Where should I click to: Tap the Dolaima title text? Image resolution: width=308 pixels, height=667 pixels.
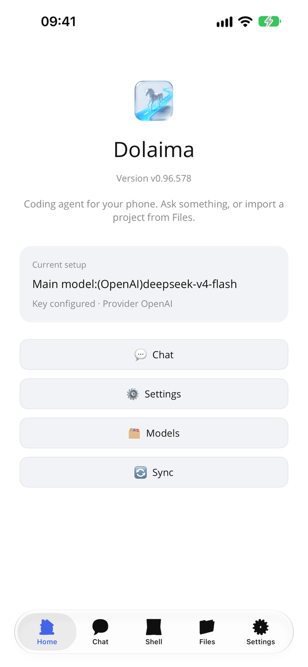(154, 150)
